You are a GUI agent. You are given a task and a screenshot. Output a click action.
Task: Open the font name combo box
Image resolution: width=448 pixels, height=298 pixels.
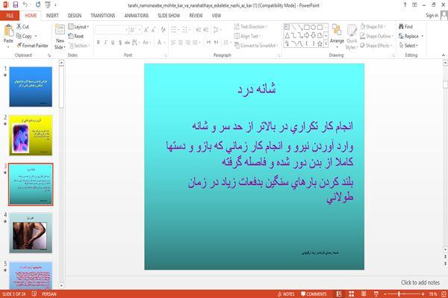111,30
